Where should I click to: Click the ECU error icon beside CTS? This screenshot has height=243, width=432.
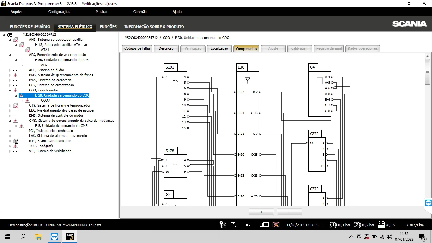(x=15, y=106)
